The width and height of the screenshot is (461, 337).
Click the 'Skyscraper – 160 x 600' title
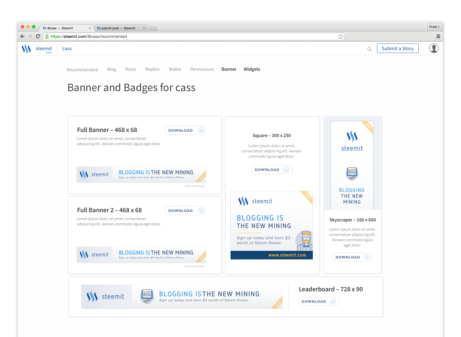click(352, 220)
